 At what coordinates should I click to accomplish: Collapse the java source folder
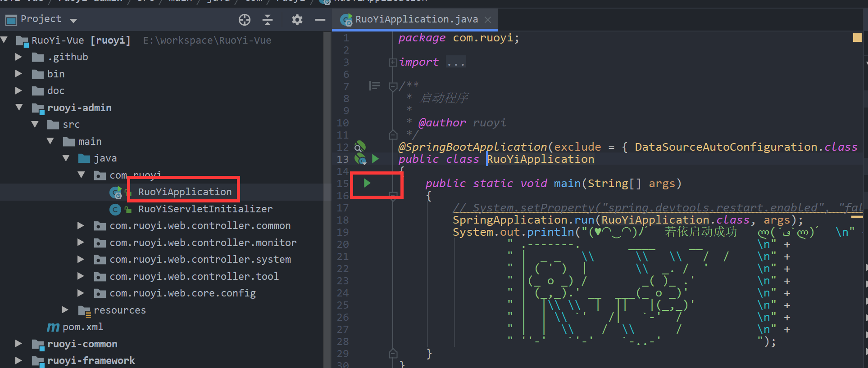tap(66, 158)
